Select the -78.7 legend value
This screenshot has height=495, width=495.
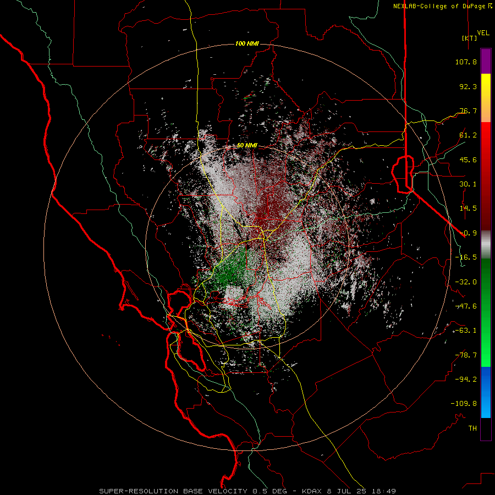click(466, 355)
